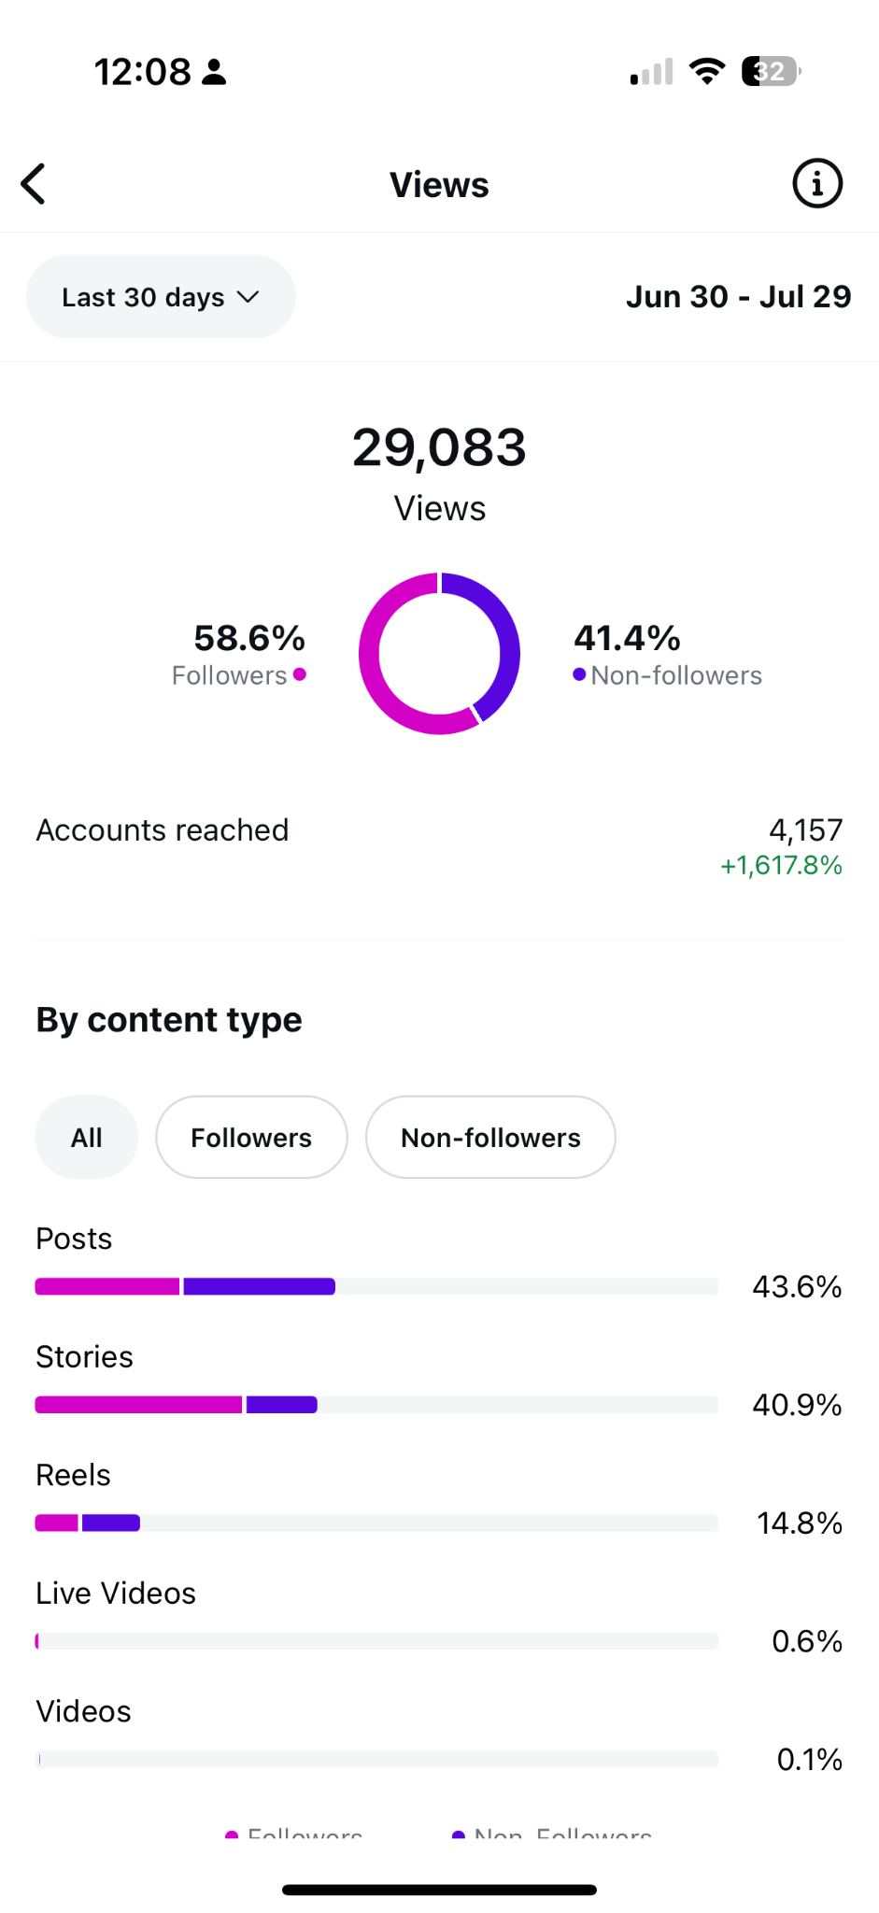Tap the chevron next to Last 30 days
879x1913 pixels.
click(x=248, y=297)
